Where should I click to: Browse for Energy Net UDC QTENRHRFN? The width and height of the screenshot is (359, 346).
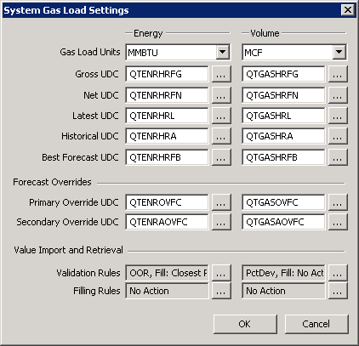coord(221,95)
